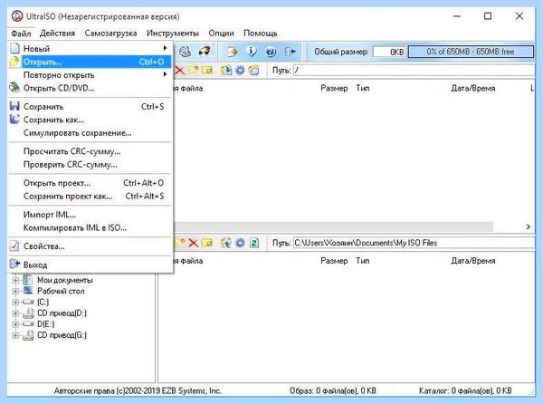The width and height of the screenshot is (543, 404).
Task: Click the lower pane Тип column header
Action: [x=363, y=261]
